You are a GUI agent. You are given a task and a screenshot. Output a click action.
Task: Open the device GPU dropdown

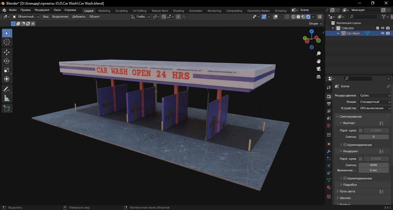point(375,108)
